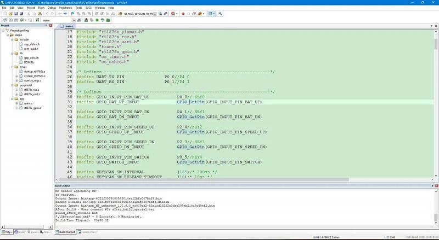
Task: Click the Rebuild all target files icon
Action: pos(16,20)
